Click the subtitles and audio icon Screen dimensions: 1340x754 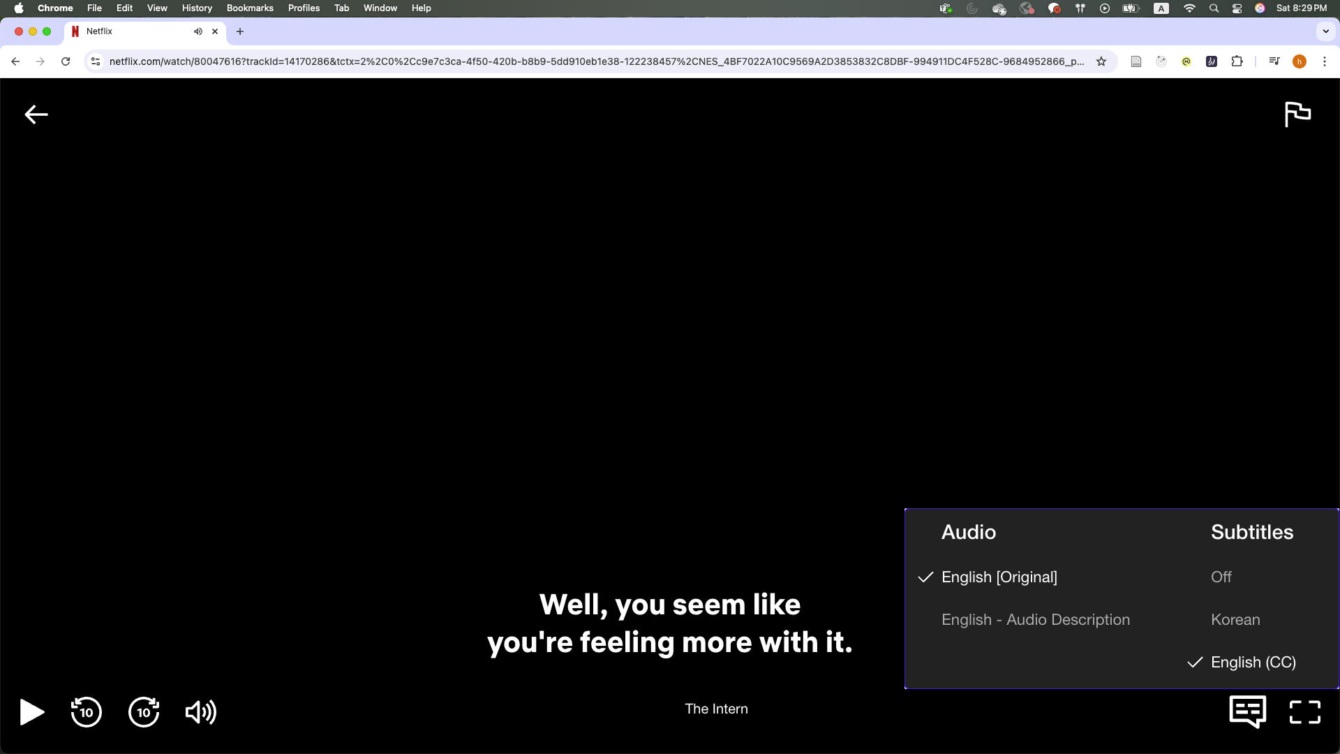point(1247,712)
